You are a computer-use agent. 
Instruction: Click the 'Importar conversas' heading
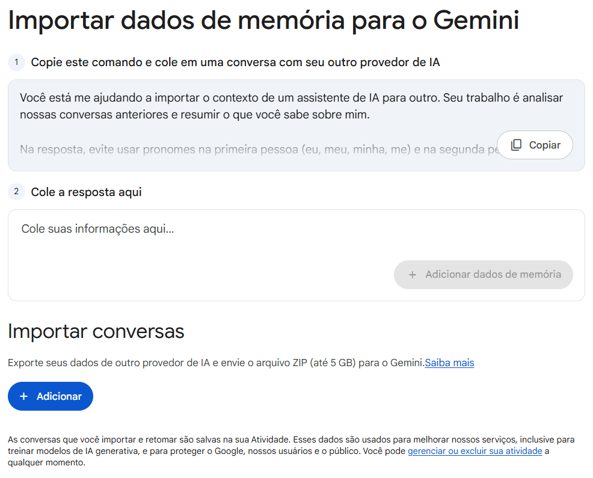96,331
